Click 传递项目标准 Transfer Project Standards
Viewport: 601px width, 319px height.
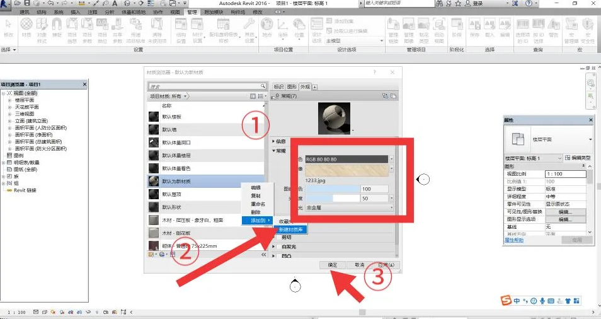pos(135,30)
